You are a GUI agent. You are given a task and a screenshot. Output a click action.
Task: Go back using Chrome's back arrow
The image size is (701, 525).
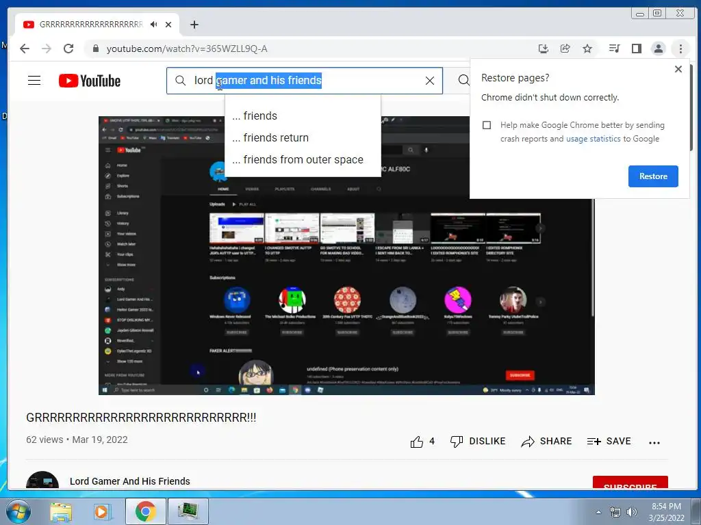pos(25,49)
